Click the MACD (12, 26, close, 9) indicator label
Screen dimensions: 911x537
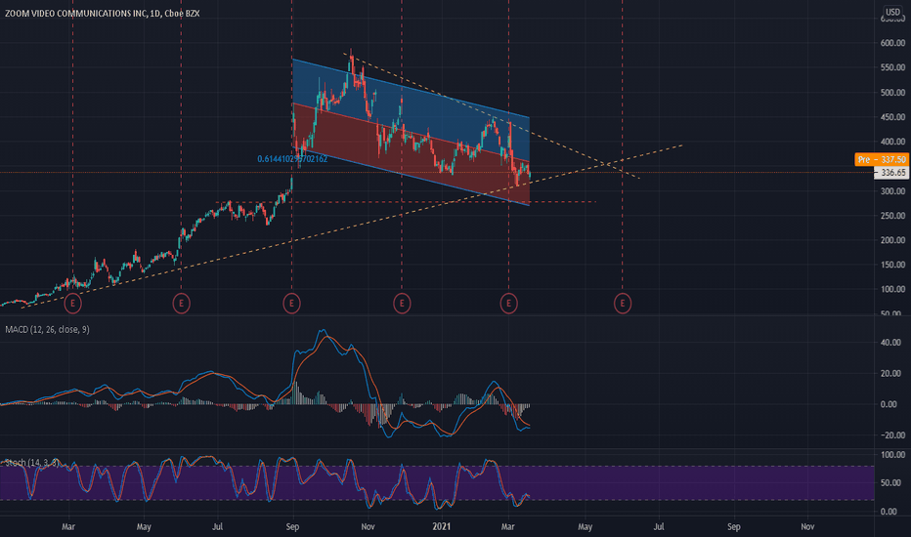coord(47,330)
